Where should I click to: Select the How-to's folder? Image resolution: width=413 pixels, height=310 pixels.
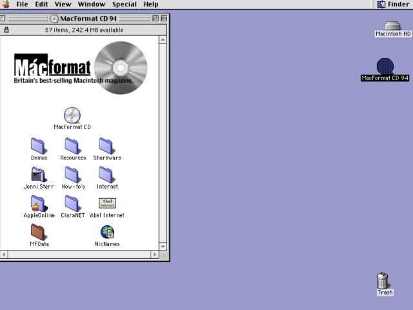pos(72,174)
